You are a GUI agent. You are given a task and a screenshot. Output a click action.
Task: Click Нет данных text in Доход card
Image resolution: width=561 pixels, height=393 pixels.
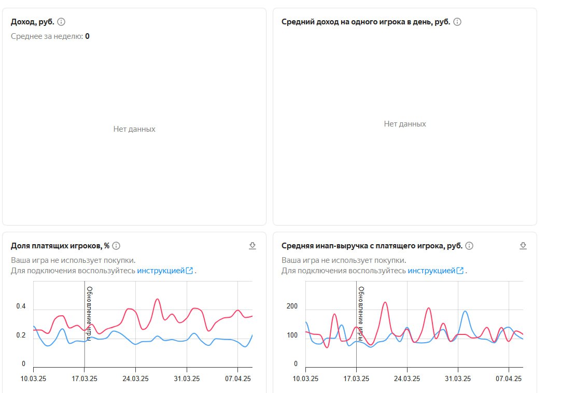(x=134, y=129)
